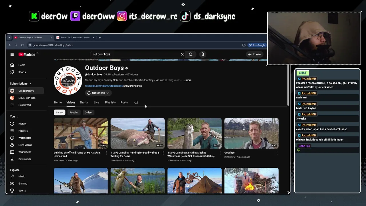366x206 pixels.
Task: Click the browser back arrow
Action: click(9, 45)
